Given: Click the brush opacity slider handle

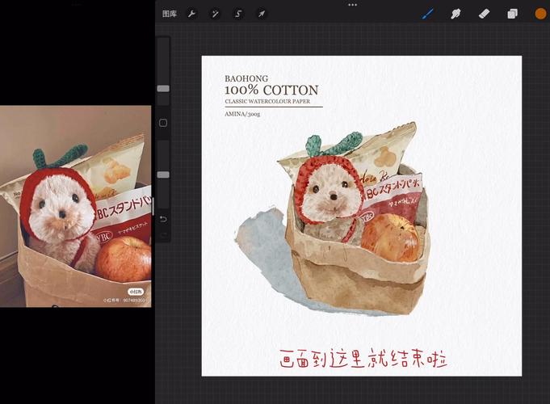Looking at the screenshot, I should (x=163, y=175).
